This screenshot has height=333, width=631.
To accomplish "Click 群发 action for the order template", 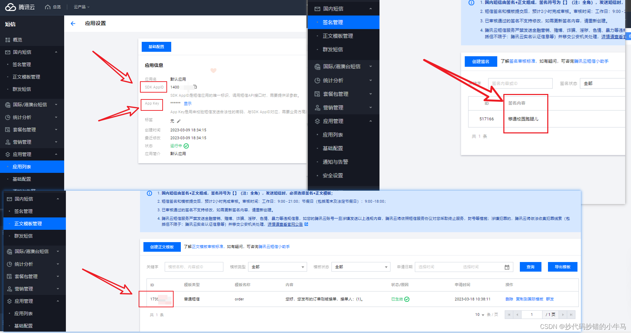I will tap(550, 299).
